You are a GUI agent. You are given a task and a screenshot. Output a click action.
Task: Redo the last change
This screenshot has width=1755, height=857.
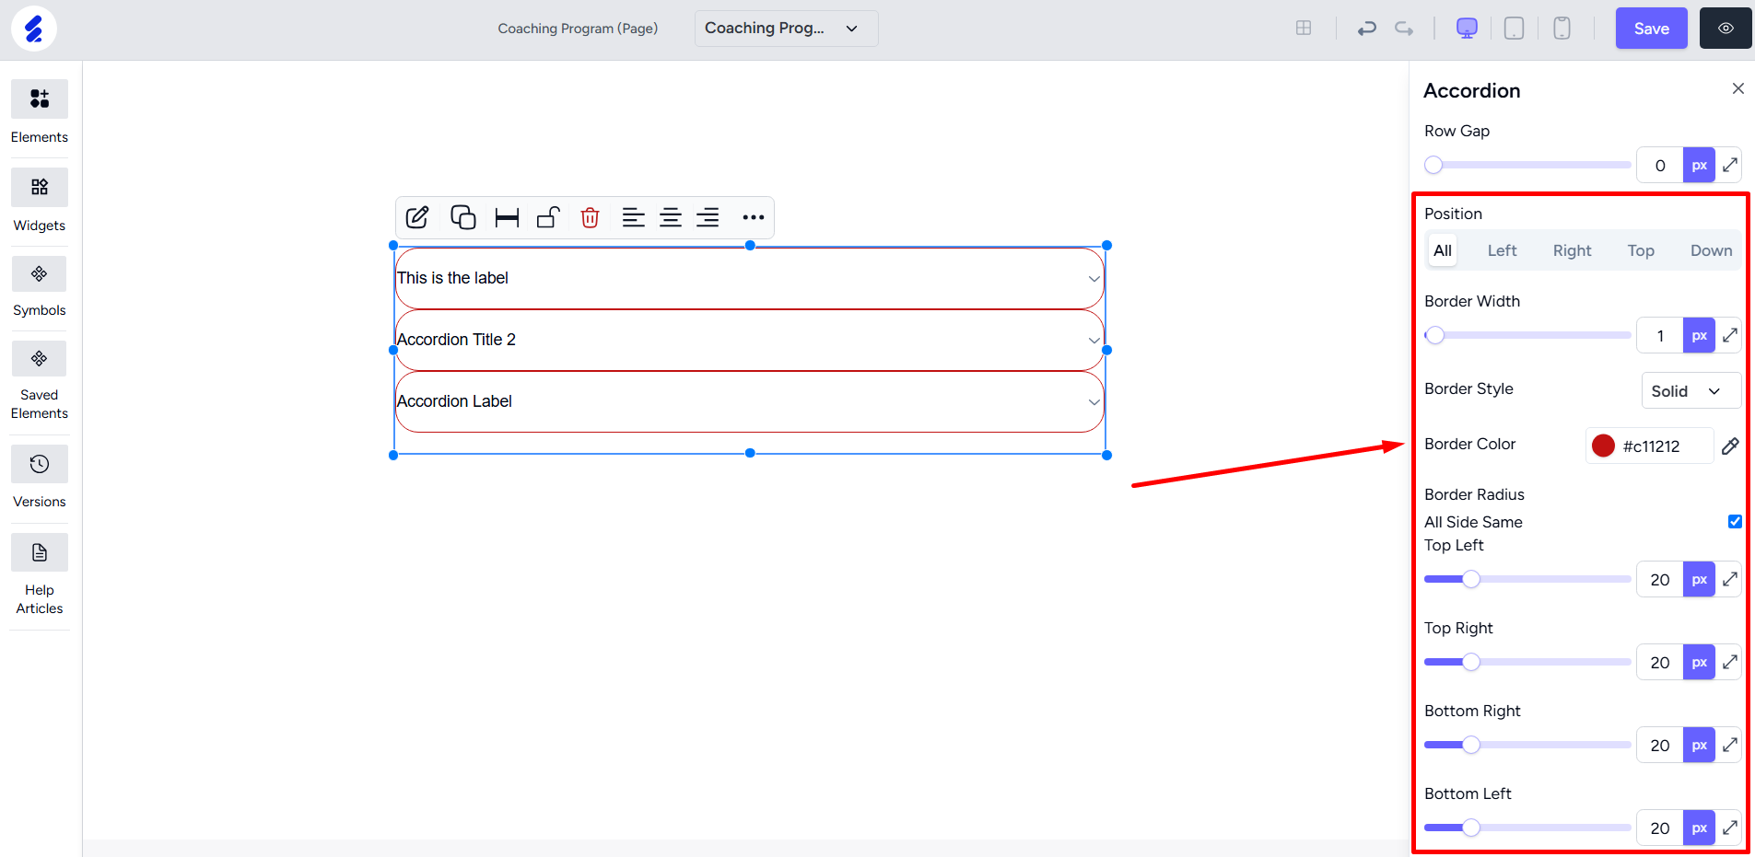[1404, 29]
